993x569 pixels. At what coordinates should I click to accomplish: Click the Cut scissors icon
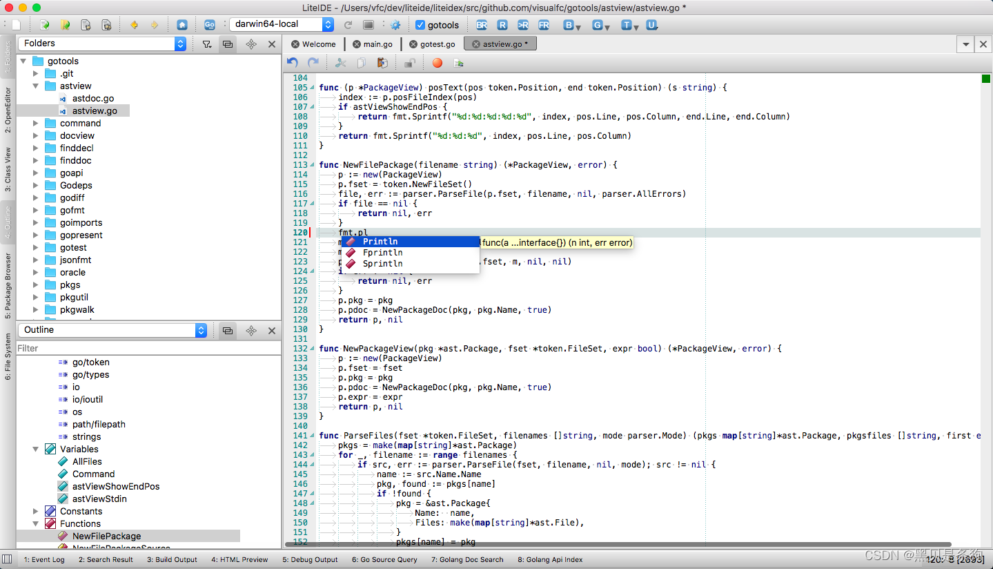pyautogui.click(x=340, y=63)
